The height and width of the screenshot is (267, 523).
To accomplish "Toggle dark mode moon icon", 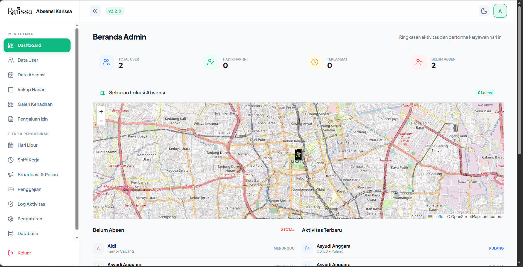I will [484, 11].
